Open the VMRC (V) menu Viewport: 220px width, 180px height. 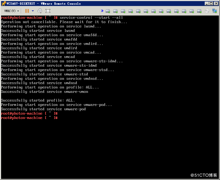point(11,11)
